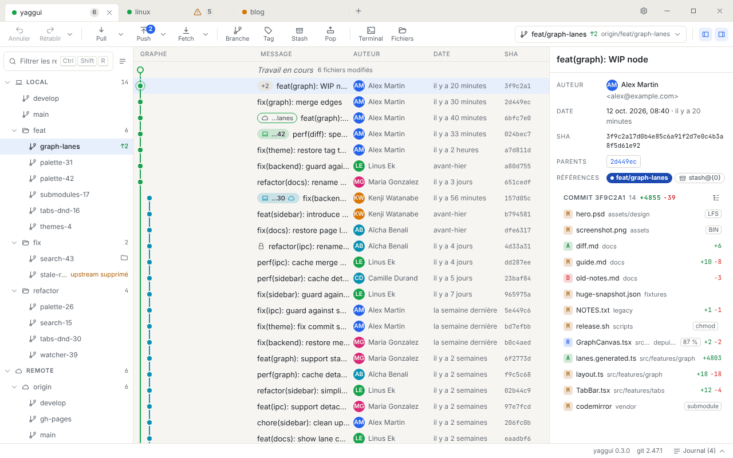Open GraphCanvas.tsx in the commit file list

(643, 342)
